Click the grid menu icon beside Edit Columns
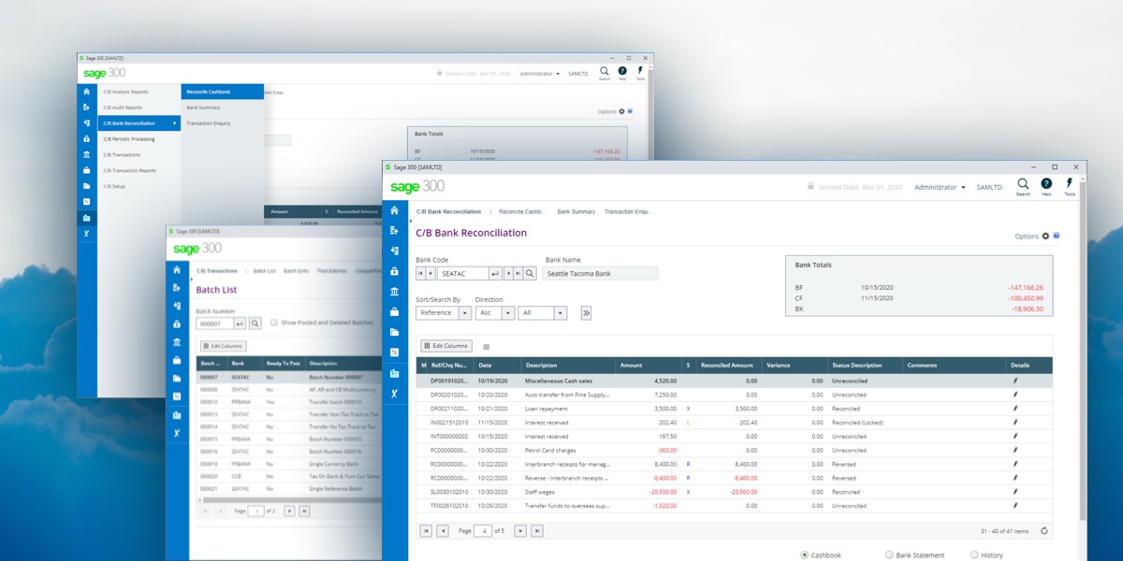The height and width of the screenshot is (561, 1123). tap(486, 346)
